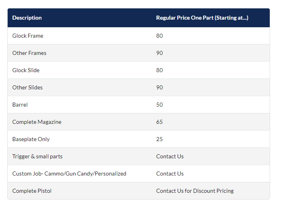The width and height of the screenshot is (283, 208).
Task: Click the Other Slides price 90
Action: coord(160,87)
